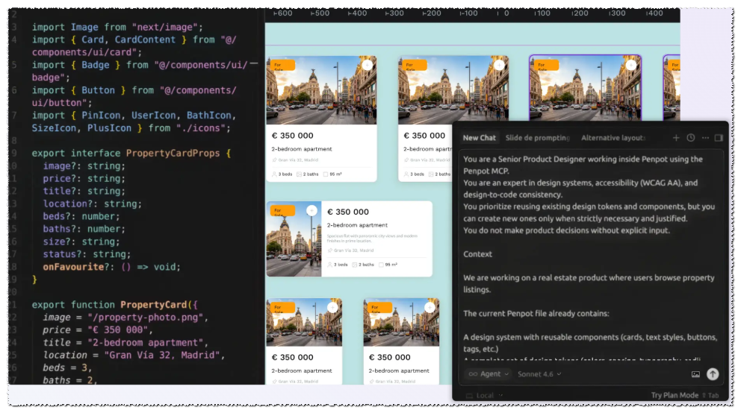The image size is (741, 413).
Task: Select the purple-outlined card photo
Action: (585, 88)
